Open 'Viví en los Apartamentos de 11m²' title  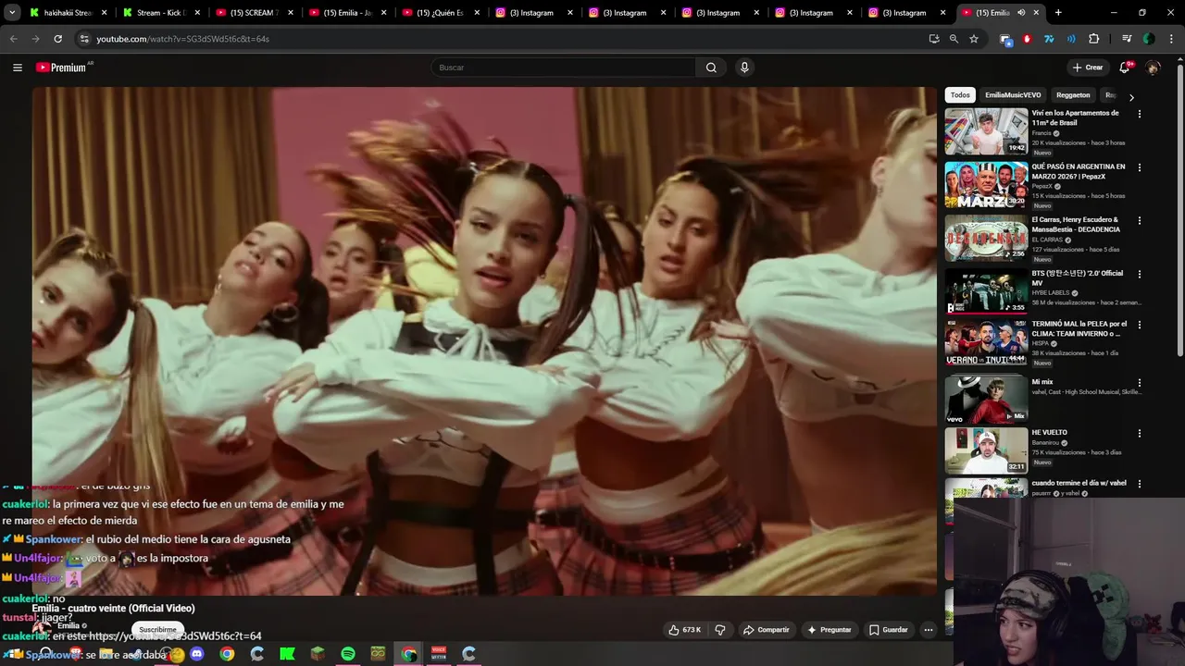[1075, 117]
